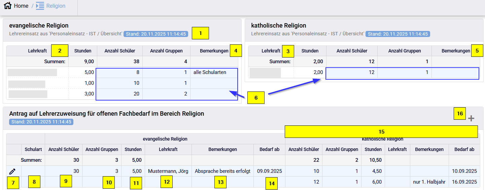This screenshot has width=485, height=190.
Task: Click 'Anzahl Gruppen' header in katholische Religion panel
Action: (x=404, y=51)
